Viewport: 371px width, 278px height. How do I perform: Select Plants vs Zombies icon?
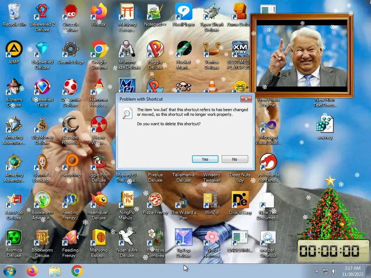pos(155,243)
